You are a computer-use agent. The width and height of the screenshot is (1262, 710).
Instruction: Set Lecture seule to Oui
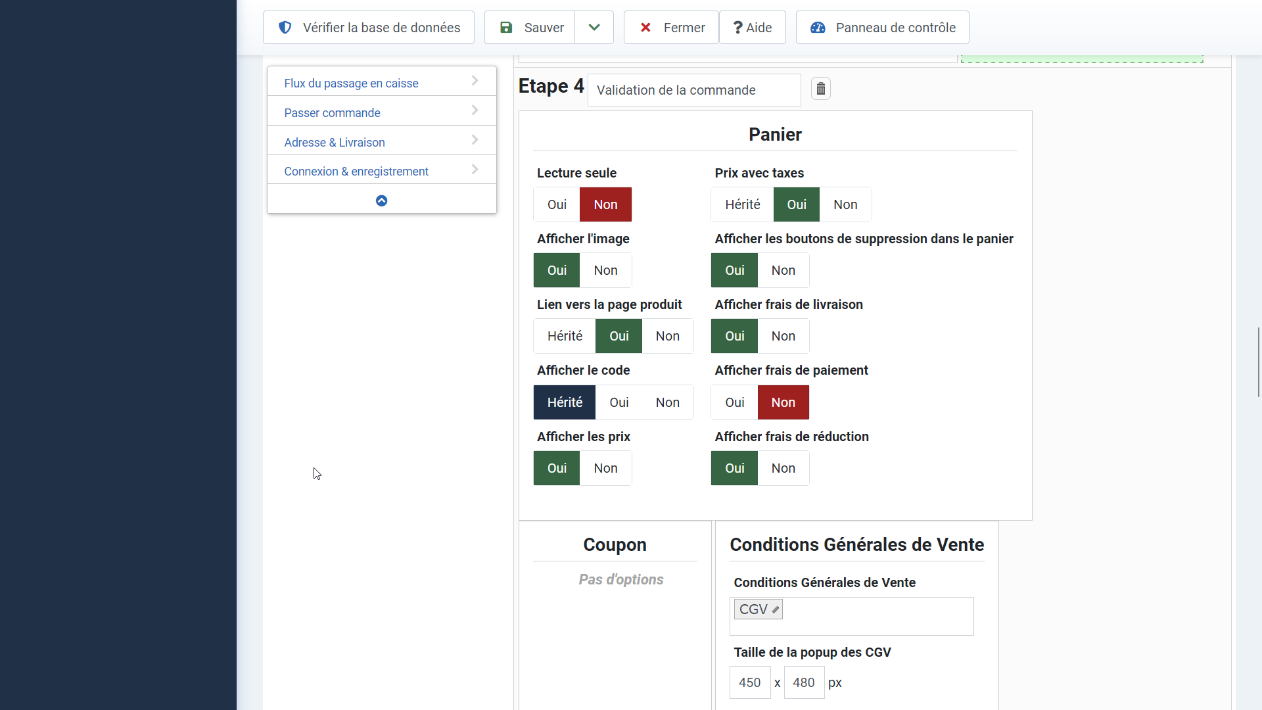point(557,204)
